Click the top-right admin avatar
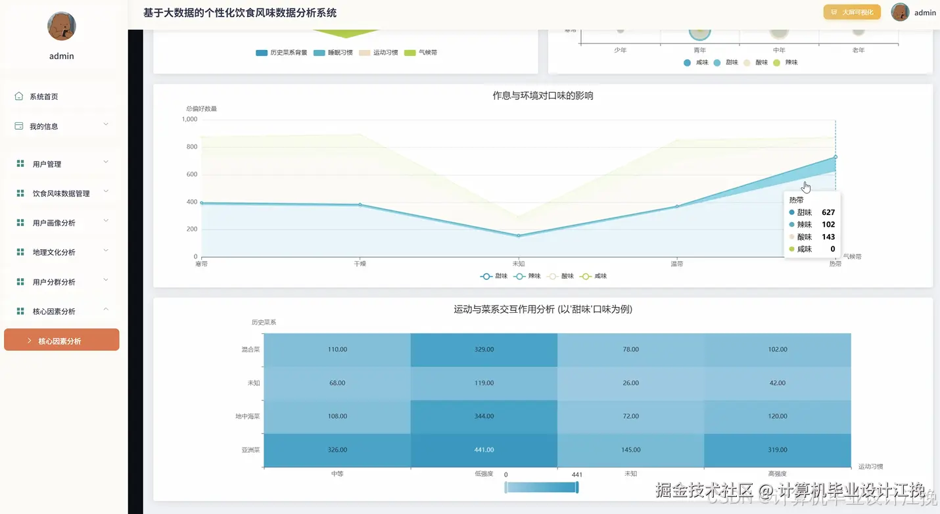The image size is (940, 514). 900,12
